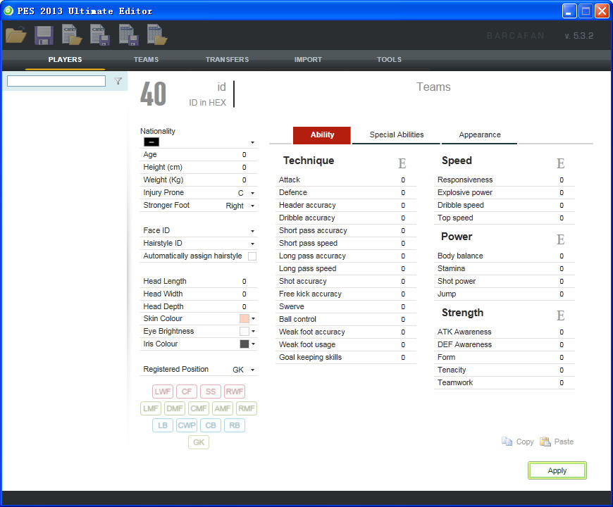The image size is (613, 507).
Task: Toggle the RB position button
Action: tap(235, 425)
